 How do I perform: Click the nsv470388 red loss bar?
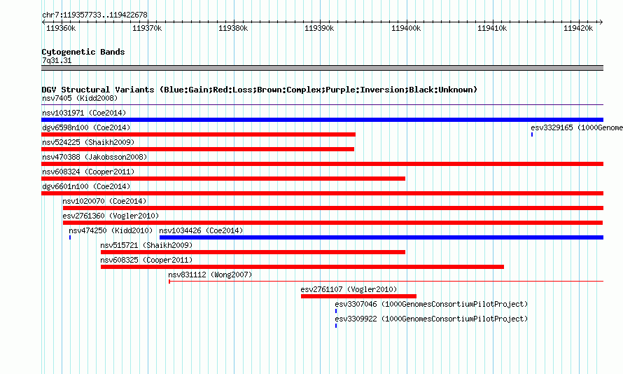pos(322,164)
